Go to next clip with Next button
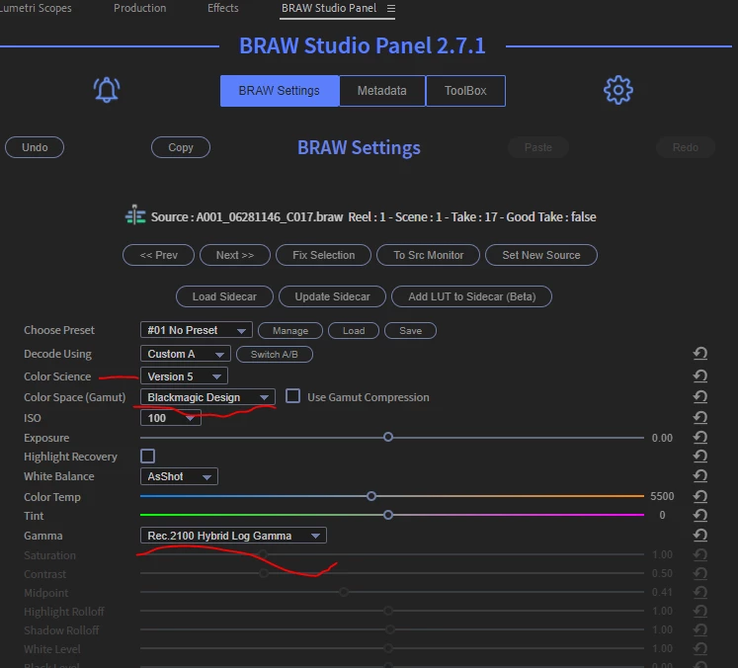The width and height of the screenshot is (738, 668). (x=235, y=255)
